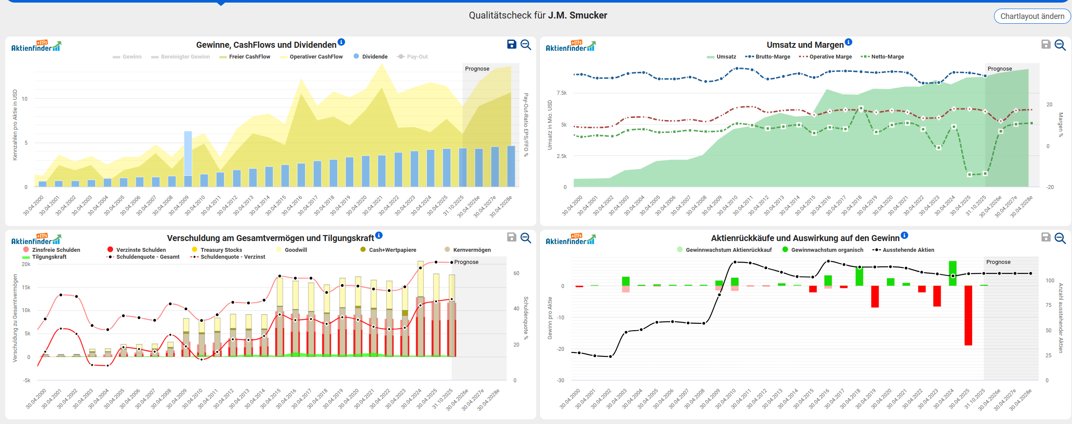
Task: Hide the Goodwill legend entry
Action: point(292,250)
